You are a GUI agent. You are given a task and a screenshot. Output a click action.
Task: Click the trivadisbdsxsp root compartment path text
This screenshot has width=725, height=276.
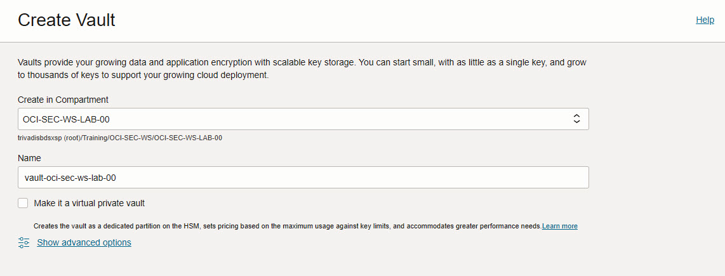[120, 138]
